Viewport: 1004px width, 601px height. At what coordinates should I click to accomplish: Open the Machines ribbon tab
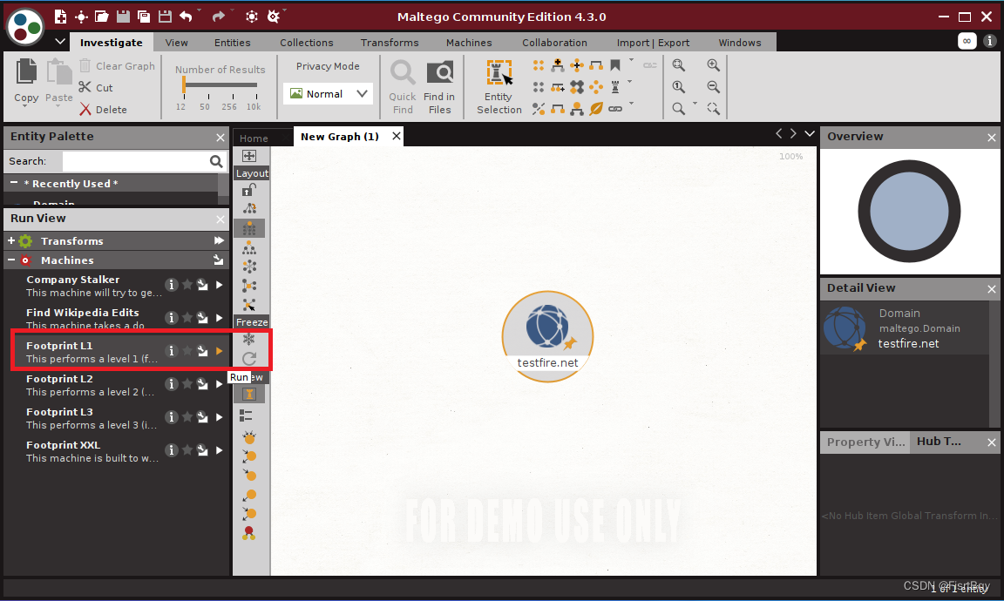pos(469,42)
